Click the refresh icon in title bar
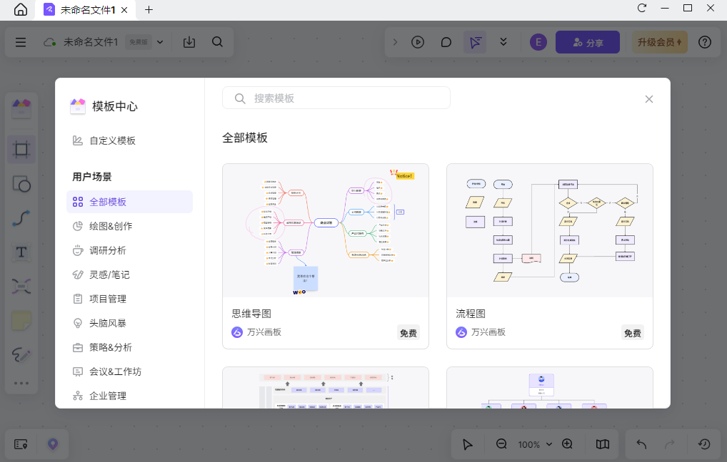The width and height of the screenshot is (727, 462). [x=642, y=8]
